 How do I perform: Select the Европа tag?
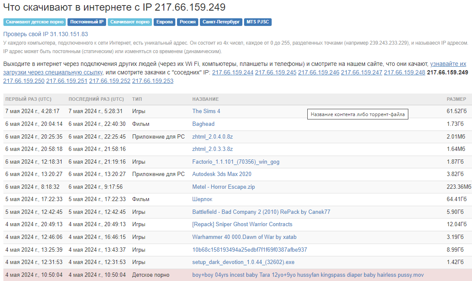click(164, 22)
